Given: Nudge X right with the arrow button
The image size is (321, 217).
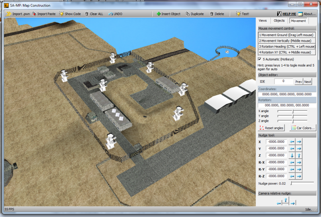Looking at the screenshot, I should click(x=299, y=142).
